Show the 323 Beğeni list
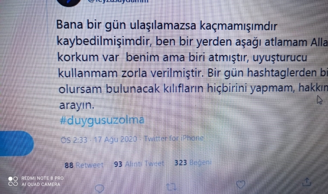This screenshot has height=194, width=328. [x=193, y=163]
